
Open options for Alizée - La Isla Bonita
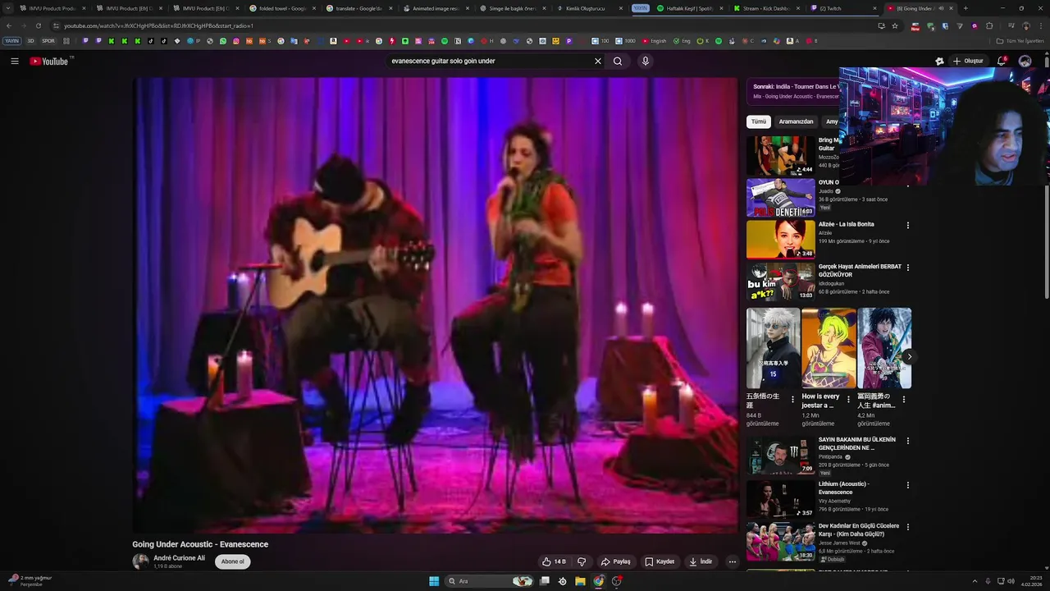[x=907, y=225]
